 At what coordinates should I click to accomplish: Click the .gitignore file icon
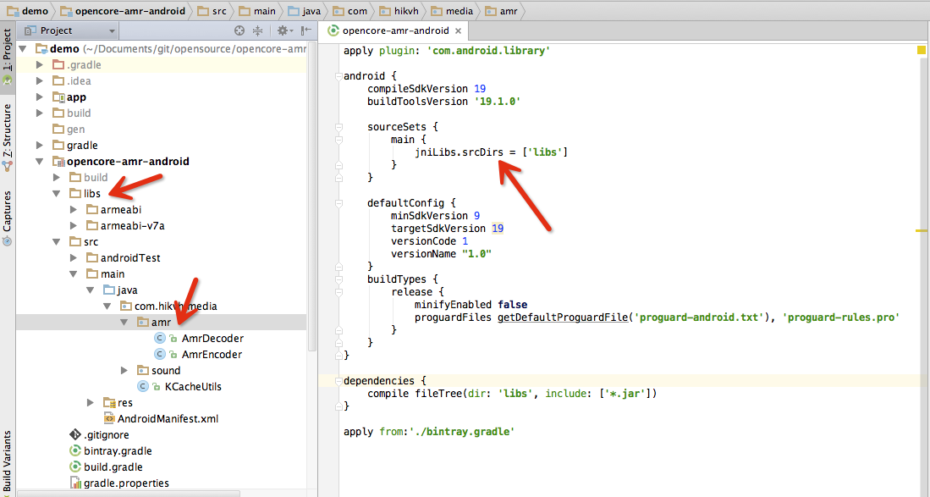tap(75, 434)
